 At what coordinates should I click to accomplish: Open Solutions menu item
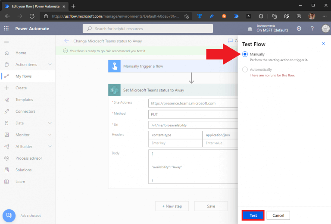click(x=28, y=170)
